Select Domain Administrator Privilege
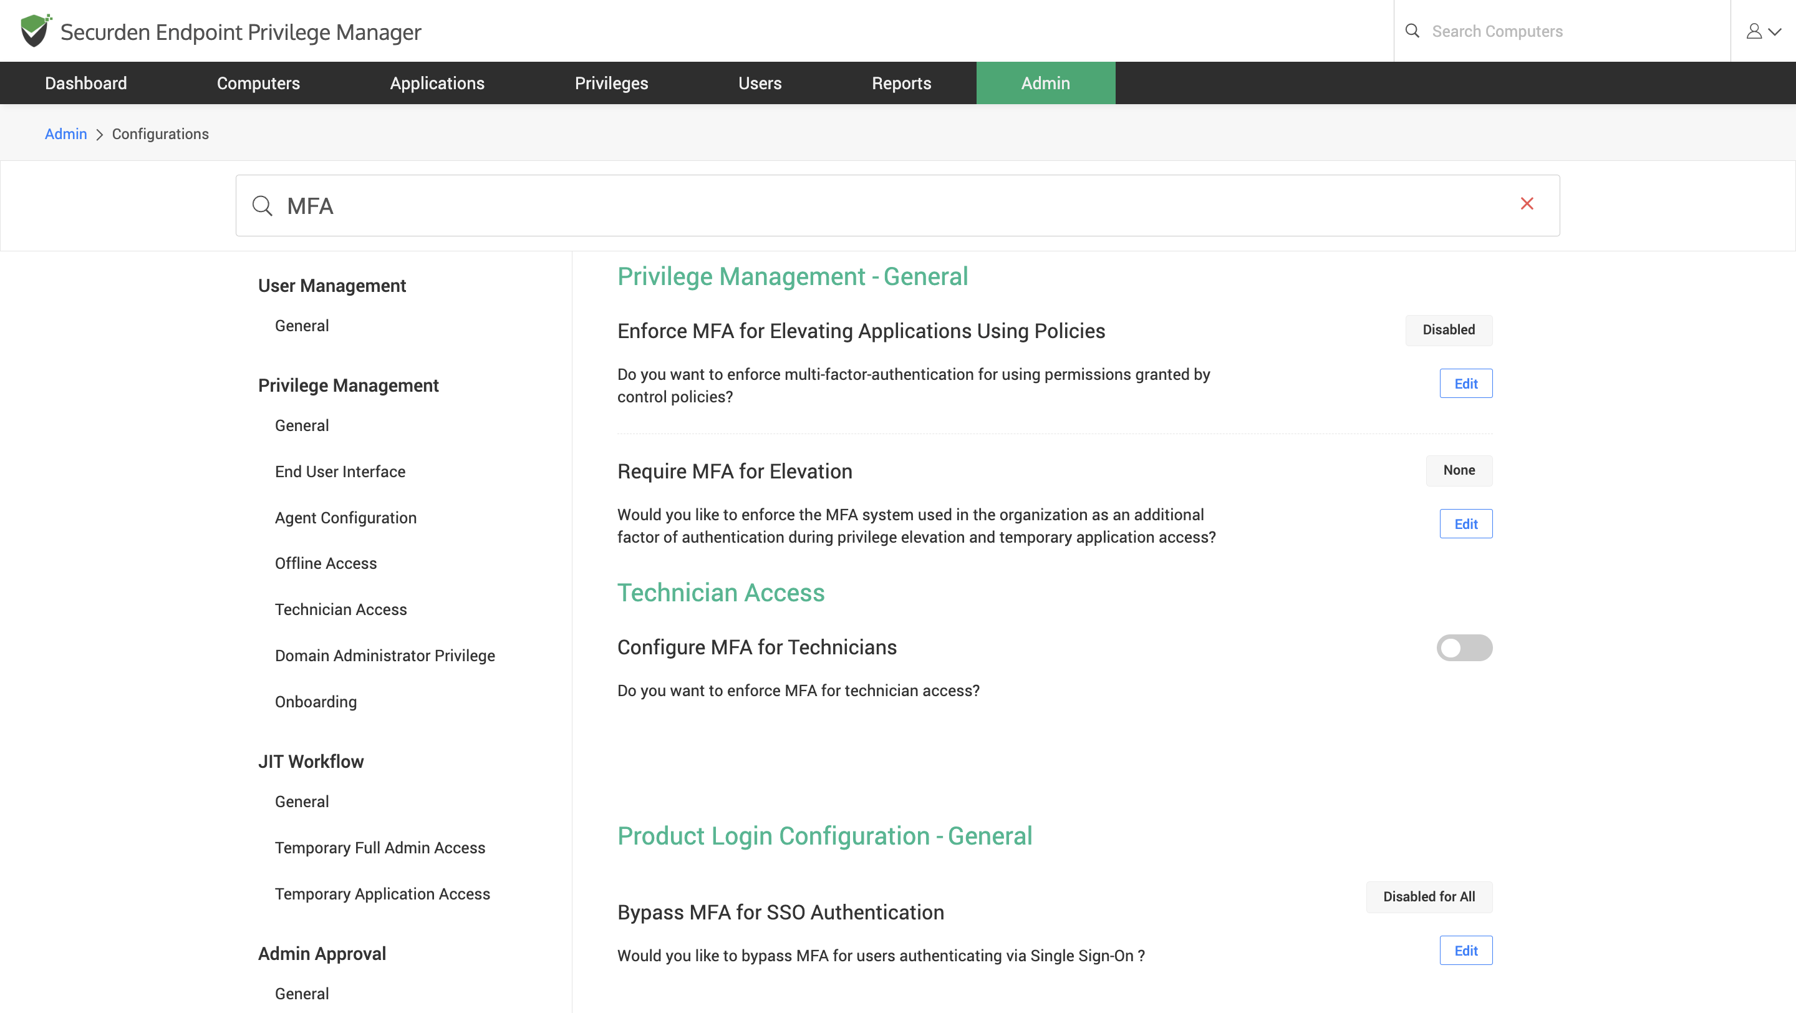Screen dimensions: 1796x1013 (385, 656)
